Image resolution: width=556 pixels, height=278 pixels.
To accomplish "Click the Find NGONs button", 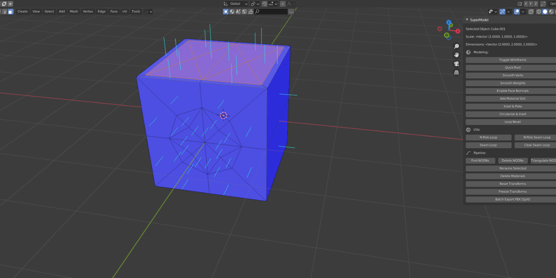I will [480, 160].
